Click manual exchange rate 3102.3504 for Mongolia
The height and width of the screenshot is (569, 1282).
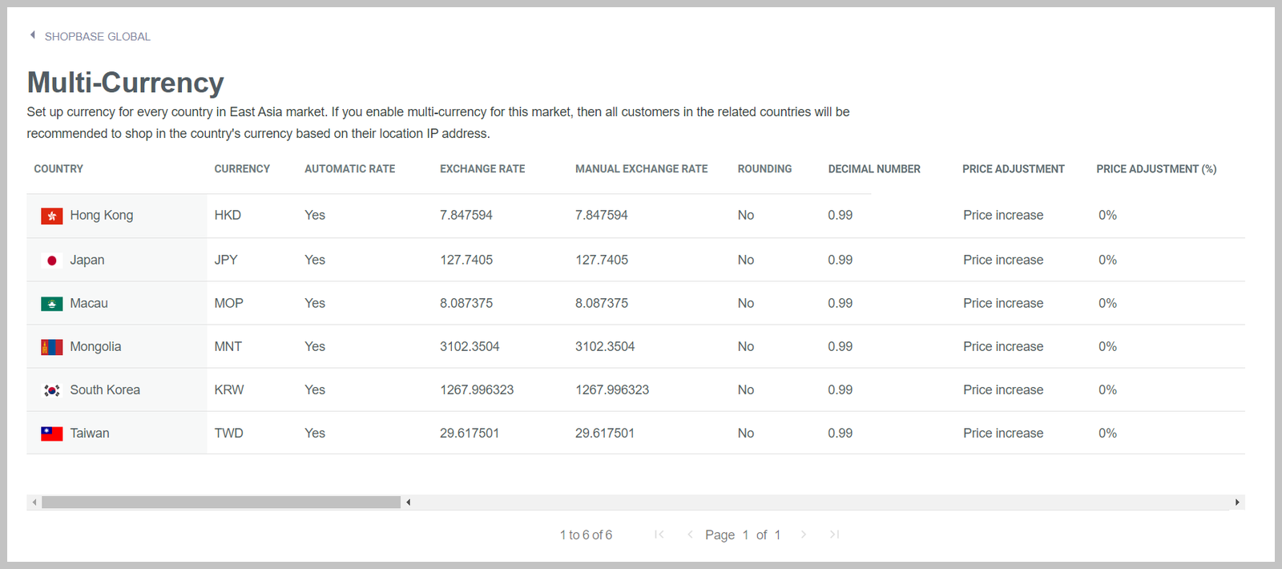point(605,346)
